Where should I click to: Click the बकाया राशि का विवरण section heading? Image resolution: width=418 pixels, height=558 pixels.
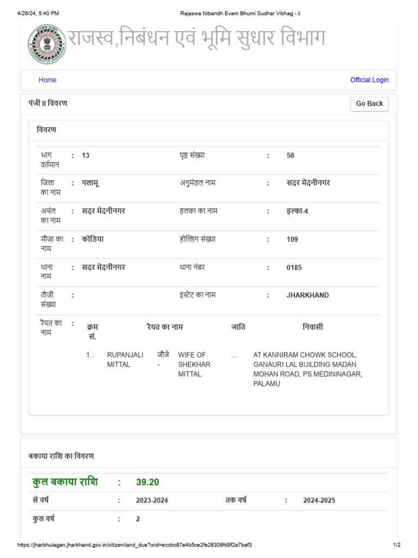pyautogui.click(x=61, y=456)
